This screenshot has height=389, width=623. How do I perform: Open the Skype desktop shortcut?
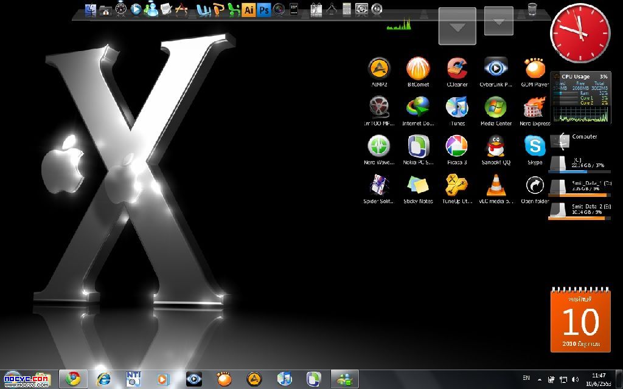click(535, 150)
